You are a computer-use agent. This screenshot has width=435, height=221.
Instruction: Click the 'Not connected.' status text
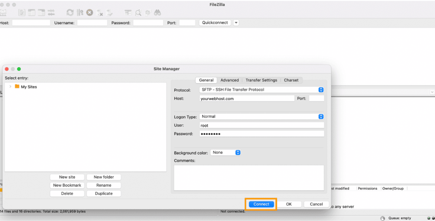pos(233,212)
